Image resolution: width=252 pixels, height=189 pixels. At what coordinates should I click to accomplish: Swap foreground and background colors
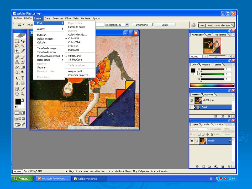point(23,100)
